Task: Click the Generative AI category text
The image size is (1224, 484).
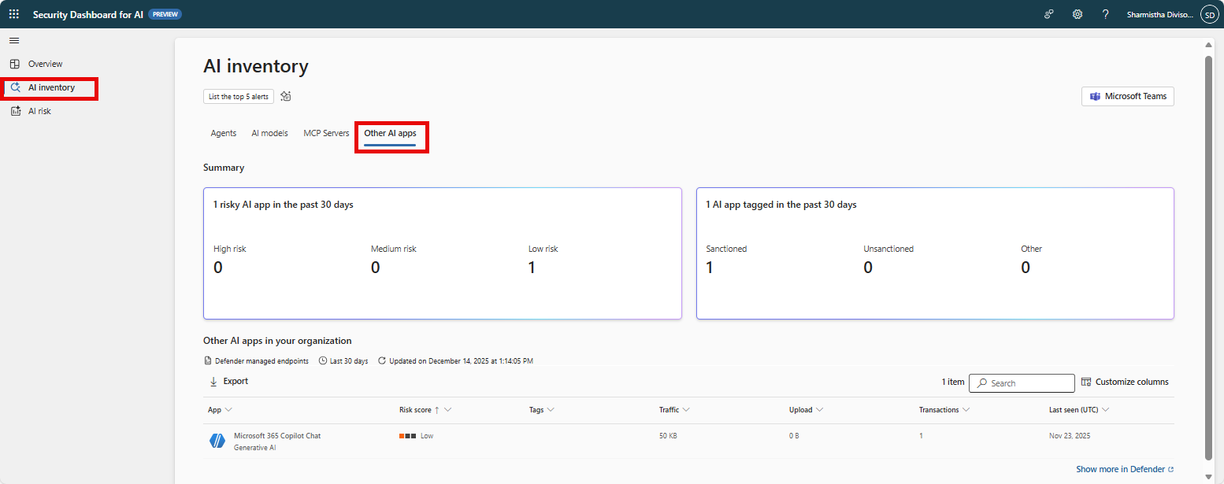Action: coord(255,448)
